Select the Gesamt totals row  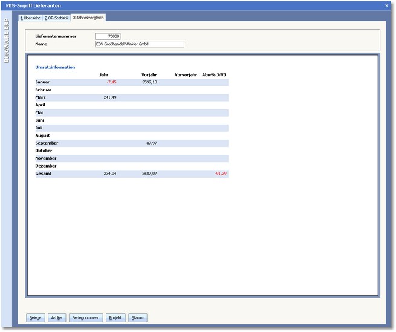(x=43, y=174)
